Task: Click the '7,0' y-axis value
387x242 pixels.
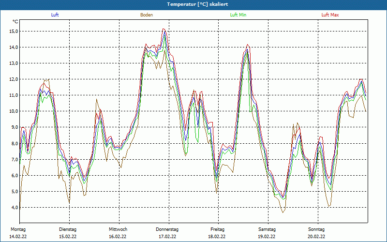Action: [15, 160]
